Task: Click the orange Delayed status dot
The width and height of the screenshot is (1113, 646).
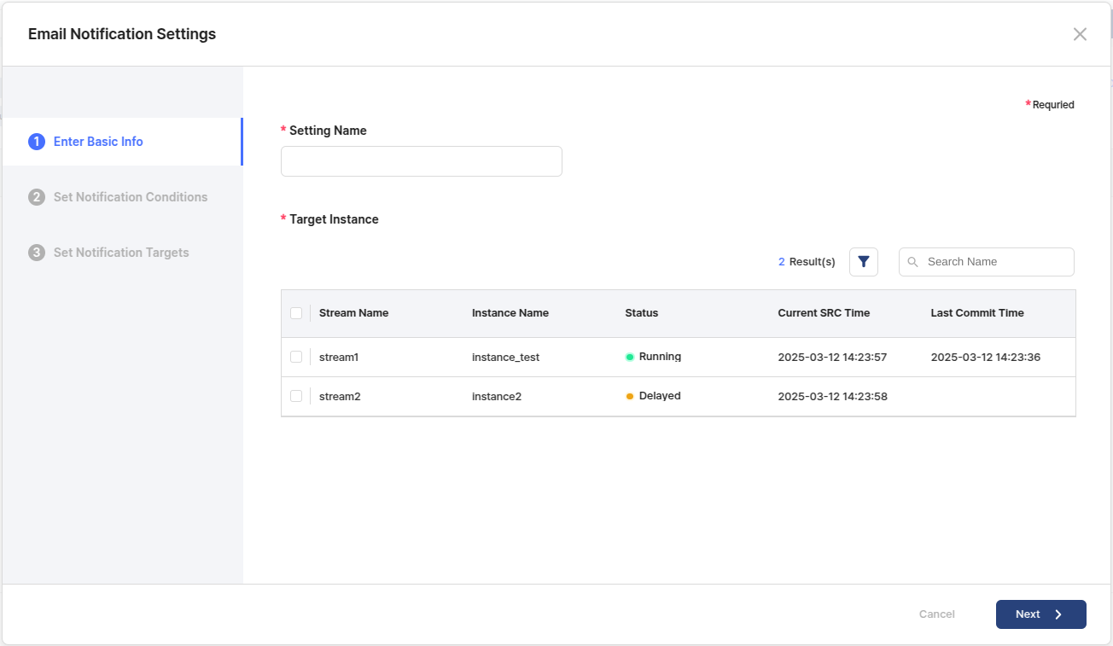Action: 630,397
